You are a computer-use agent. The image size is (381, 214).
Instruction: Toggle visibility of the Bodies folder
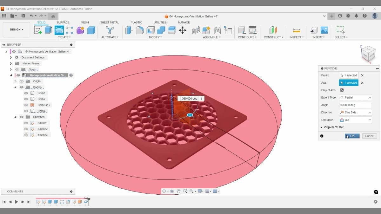pyautogui.click(x=22, y=87)
